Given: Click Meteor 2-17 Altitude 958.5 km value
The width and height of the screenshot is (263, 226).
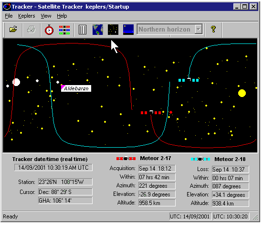Looking at the screenshot, I should pyautogui.click(x=157, y=203).
